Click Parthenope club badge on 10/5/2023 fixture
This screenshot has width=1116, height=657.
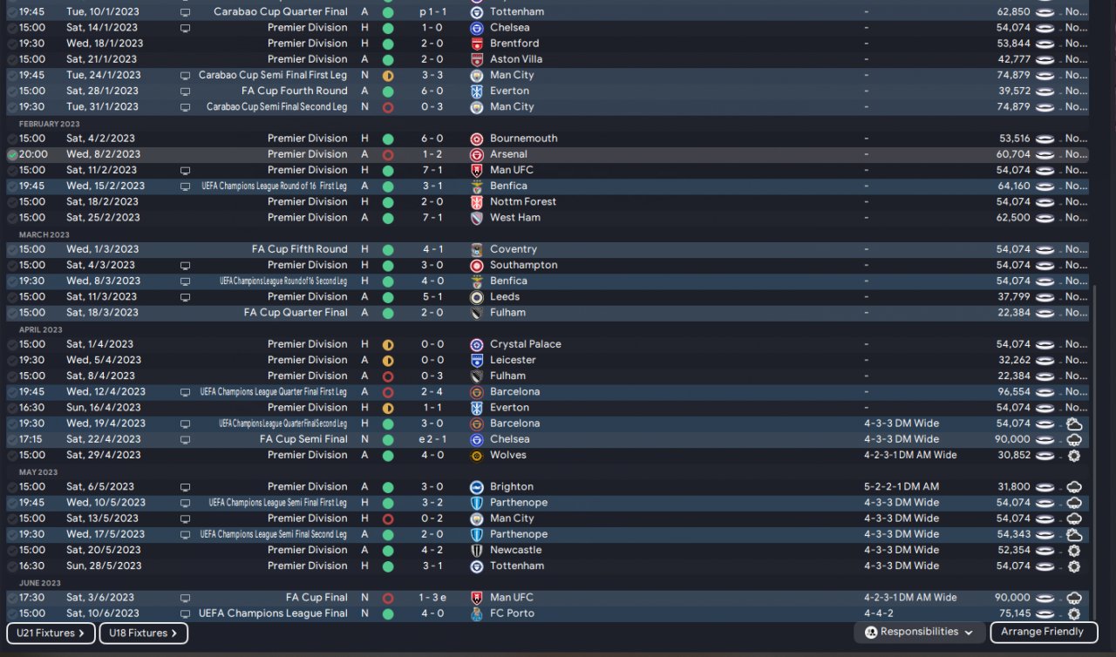[476, 503]
